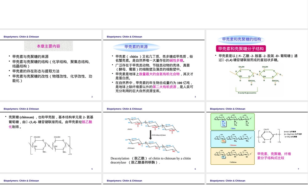Click bullet 甲壳素与壳聚糖的来源
The height and width of the screenshot is (185, 308).
coord(30,57)
